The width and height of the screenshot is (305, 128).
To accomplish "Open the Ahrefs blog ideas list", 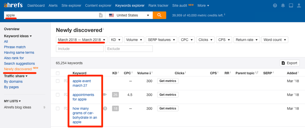I will [x=18, y=107].
